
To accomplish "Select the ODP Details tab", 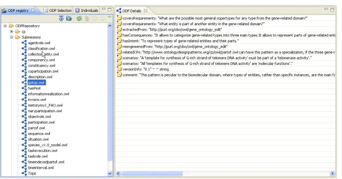I will pos(131,11).
